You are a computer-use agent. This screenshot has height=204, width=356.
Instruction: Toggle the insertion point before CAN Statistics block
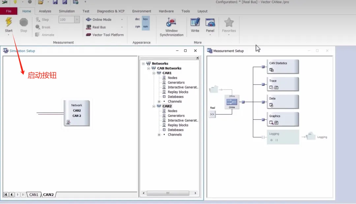coord(263,67)
